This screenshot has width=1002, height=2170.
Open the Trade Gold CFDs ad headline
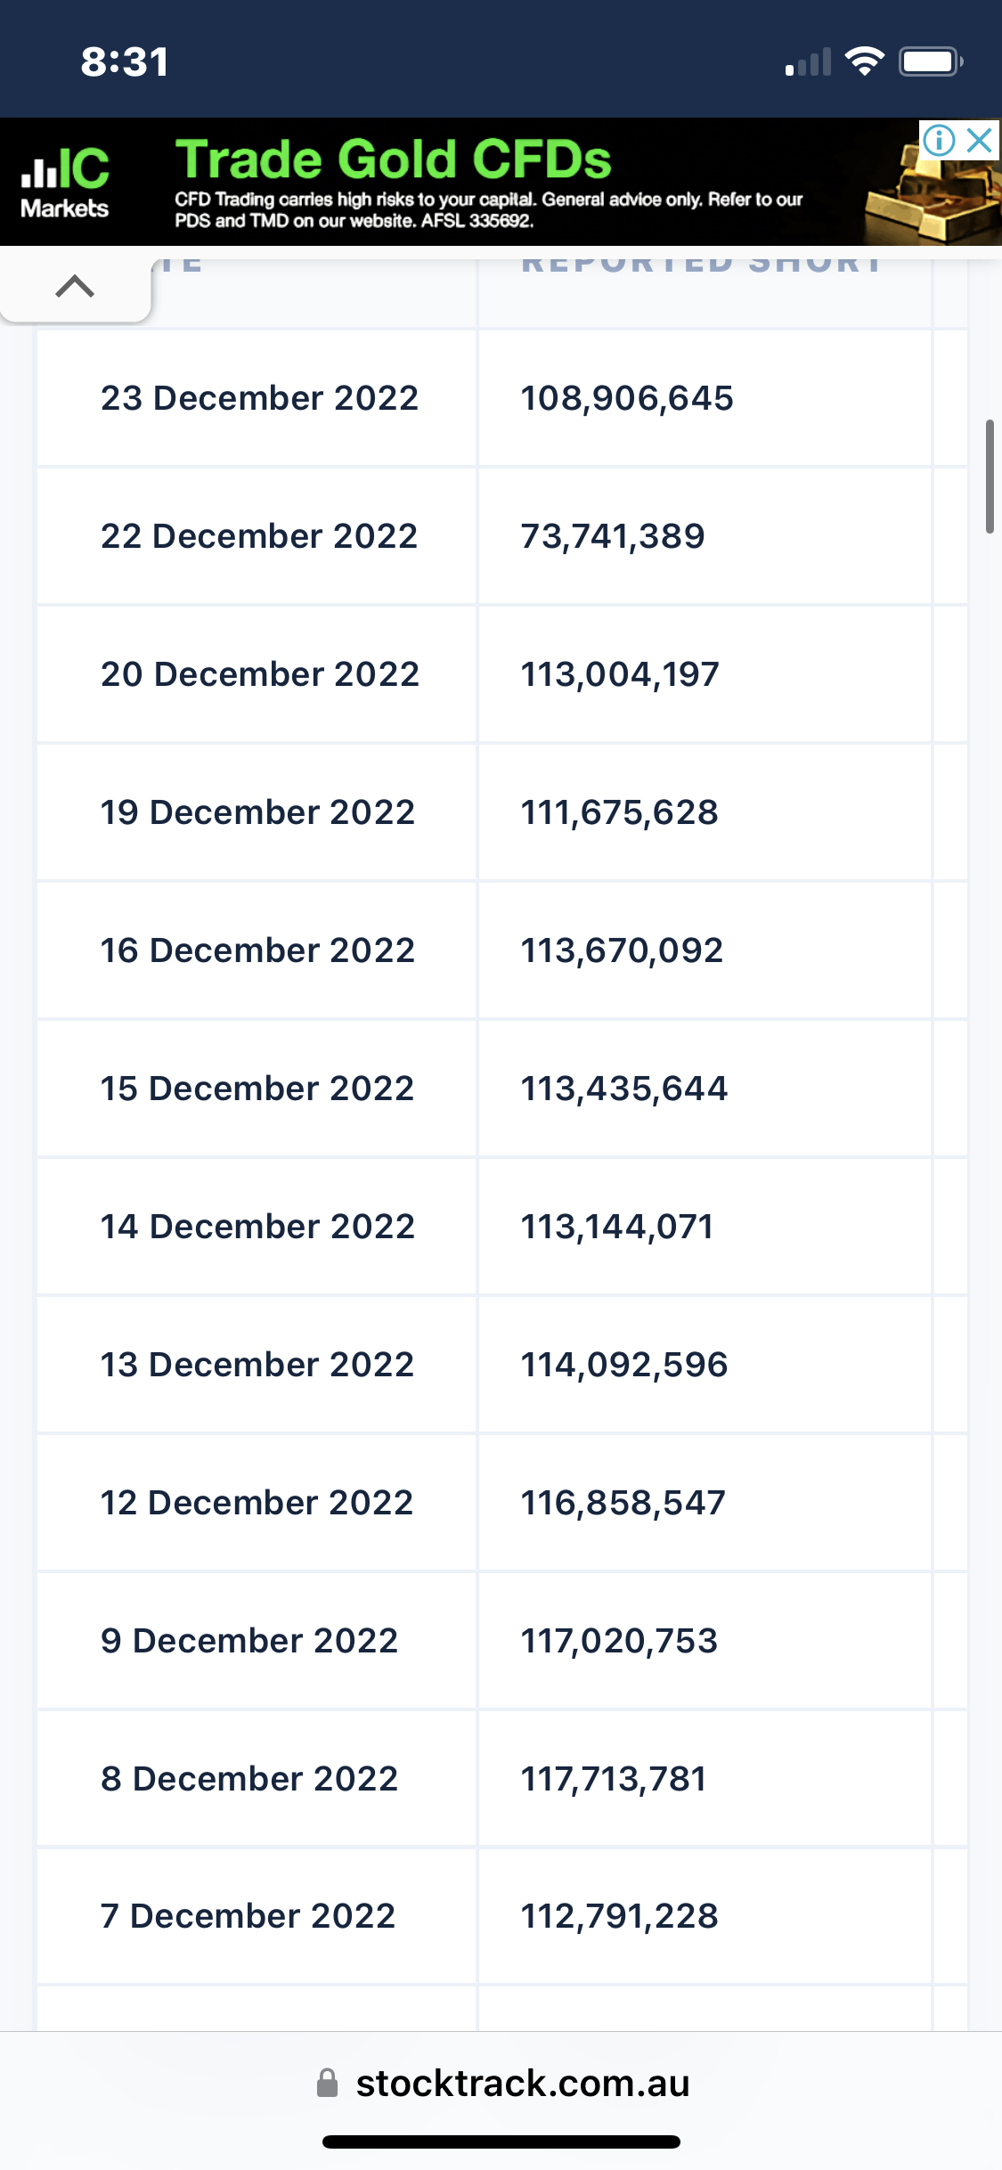[393, 159]
